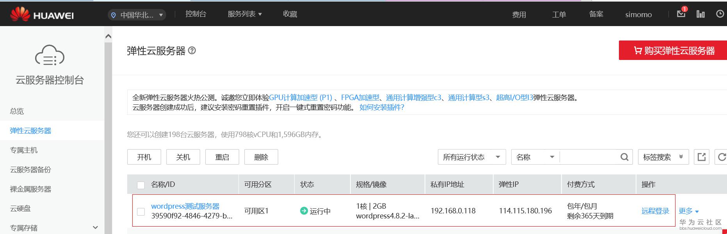Click the clock icon in top bar
Viewport: 727px width, 234px height.
point(720,14)
